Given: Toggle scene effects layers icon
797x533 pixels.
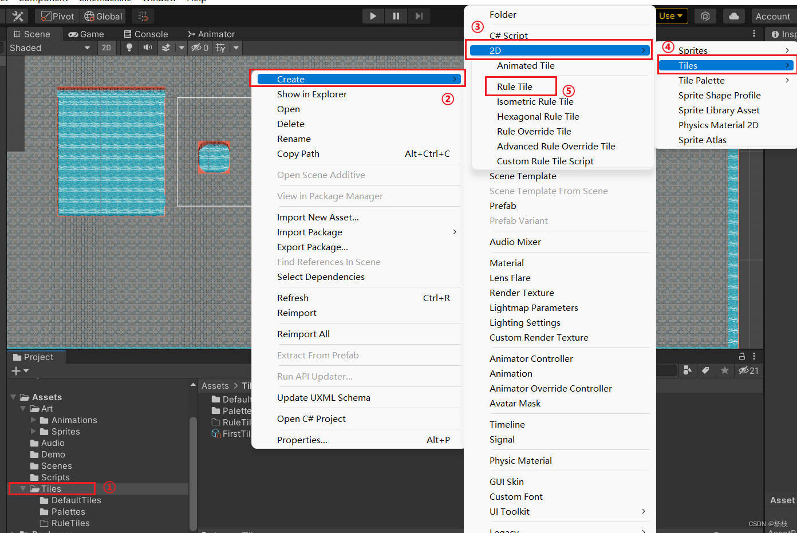Looking at the screenshot, I should pos(166,48).
